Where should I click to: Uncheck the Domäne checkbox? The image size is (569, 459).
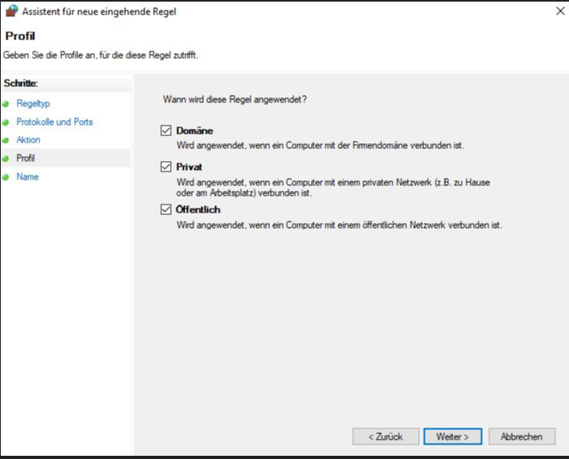pyautogui.click(x=166, y=130)
